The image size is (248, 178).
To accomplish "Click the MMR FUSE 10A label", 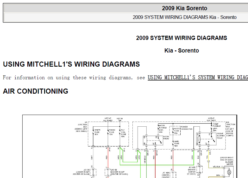I will pos(176,143).
